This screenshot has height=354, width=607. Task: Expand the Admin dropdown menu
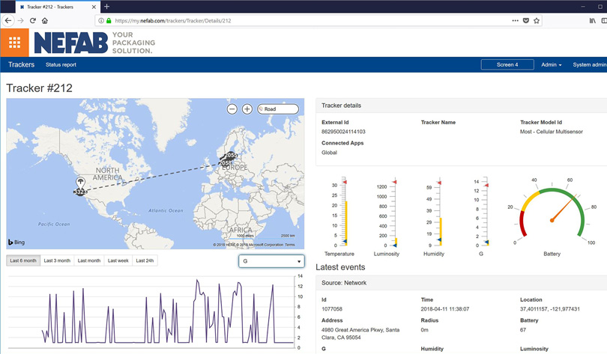coord(551,65)
